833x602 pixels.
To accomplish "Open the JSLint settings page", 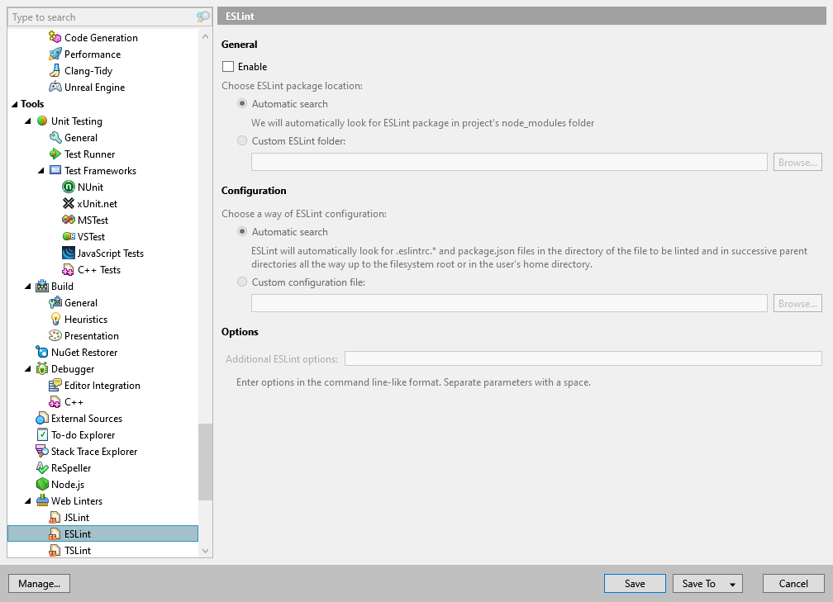I will 77,517.
